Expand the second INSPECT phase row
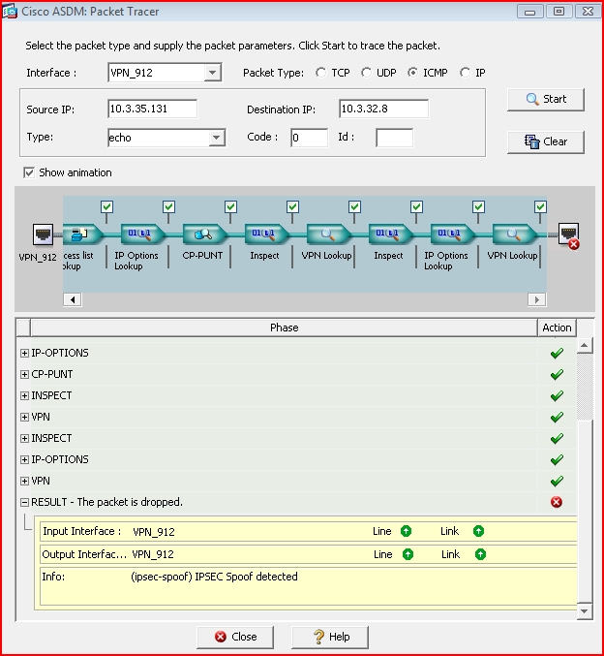The height and width of the screenshot is (656, 604). (x=24, y=438)
